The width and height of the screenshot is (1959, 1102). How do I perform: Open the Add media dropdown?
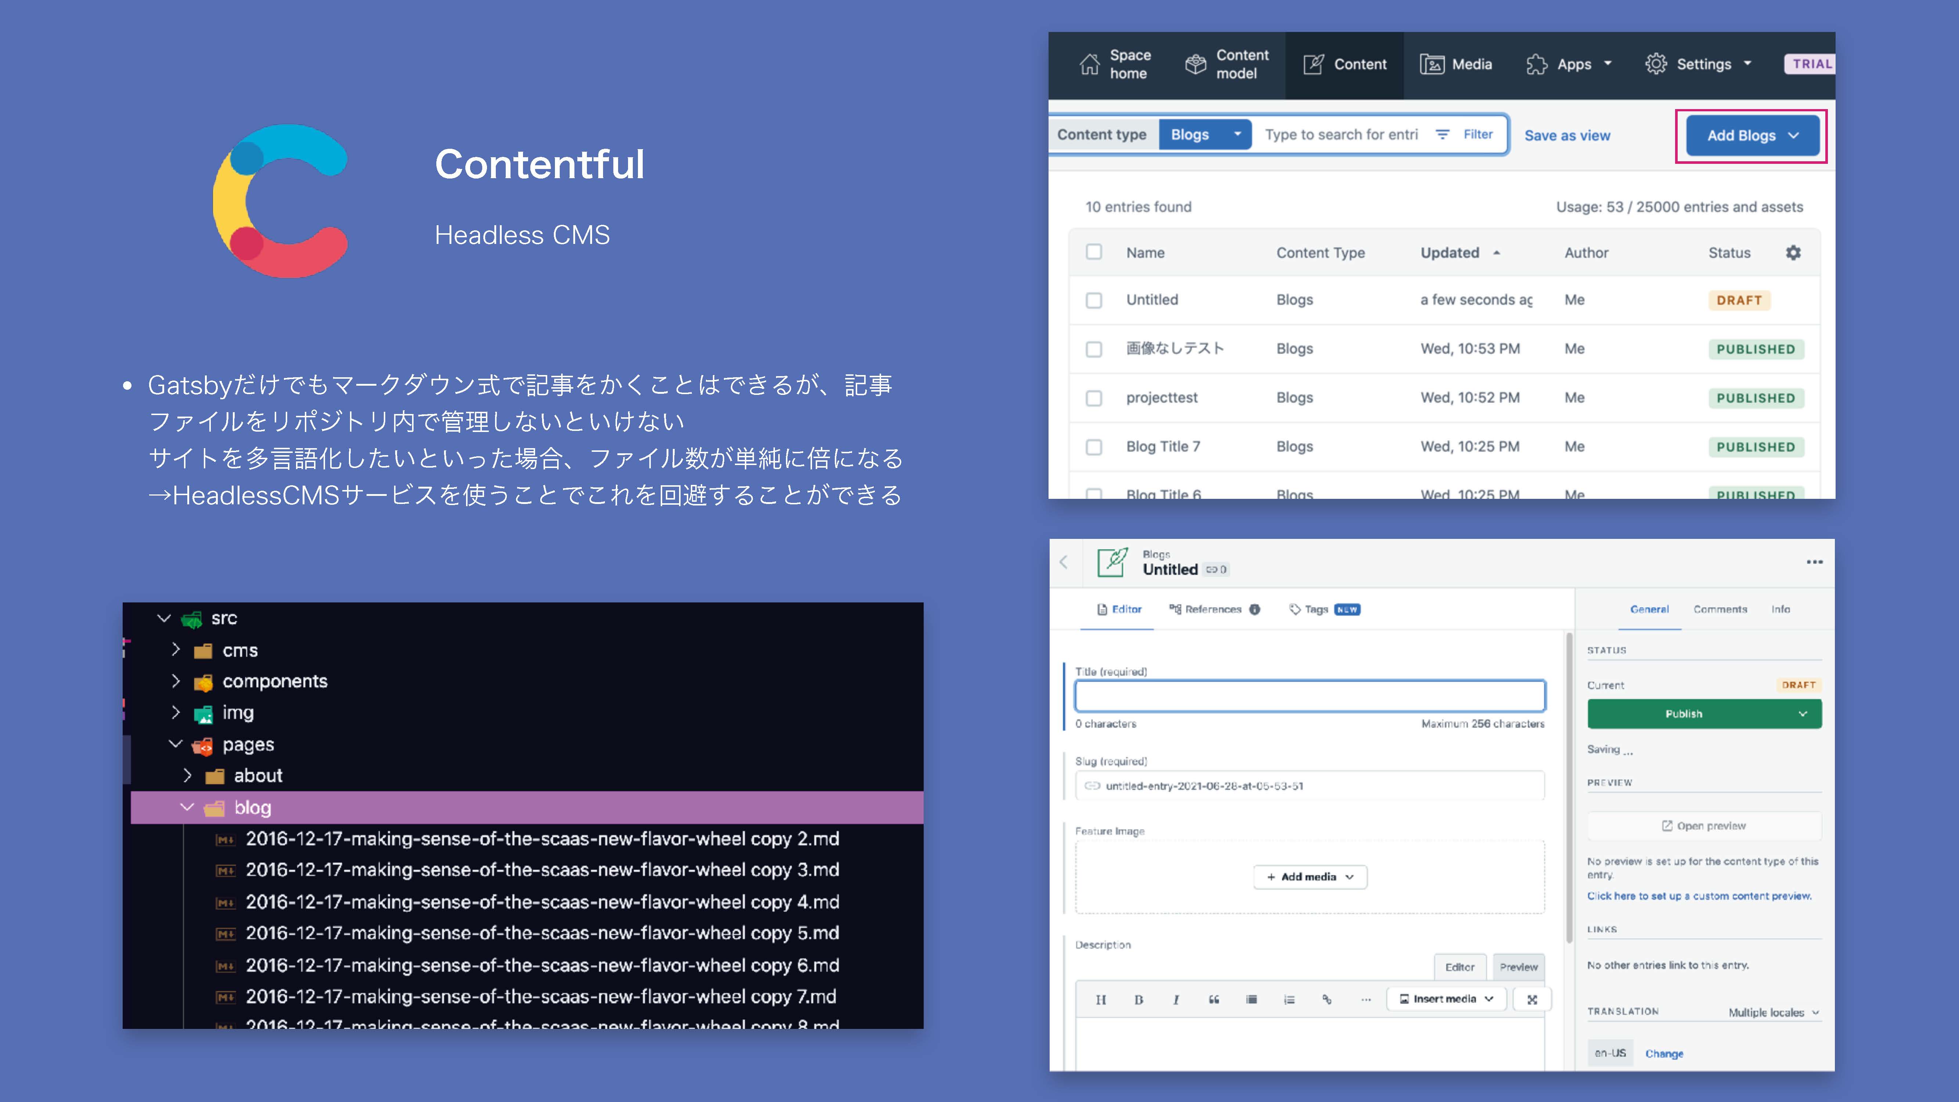click(1310, 877)
